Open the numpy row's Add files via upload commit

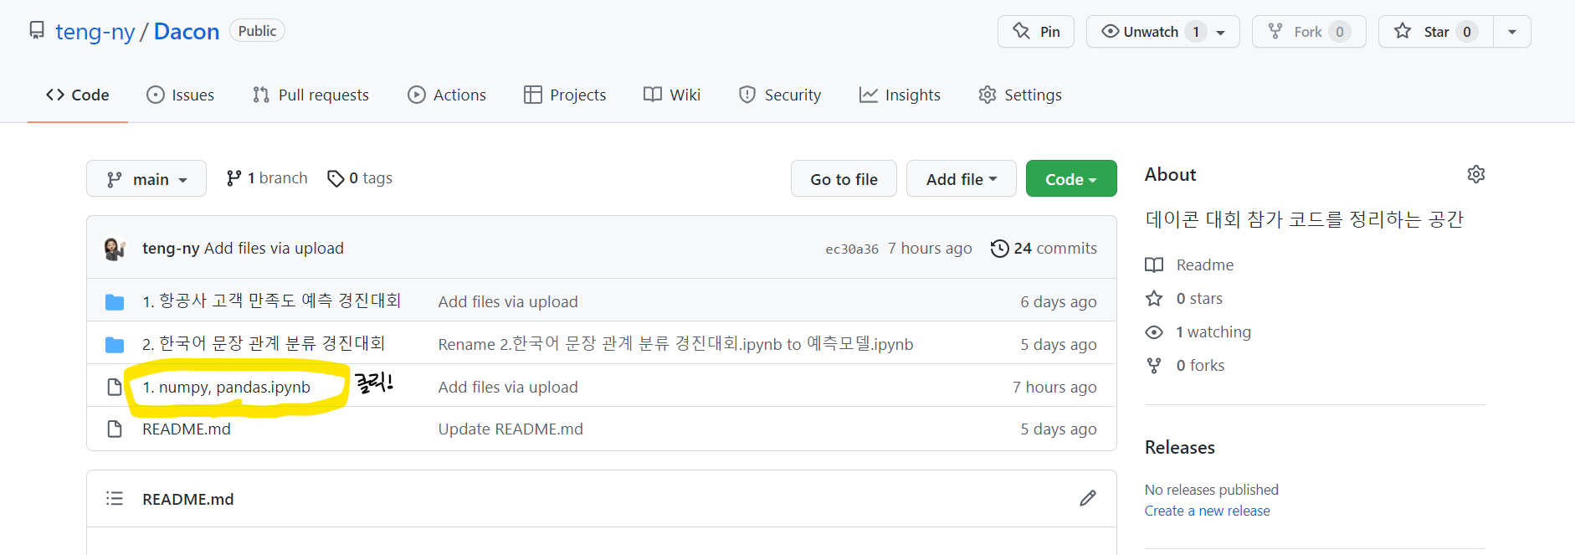coord(508,388)
